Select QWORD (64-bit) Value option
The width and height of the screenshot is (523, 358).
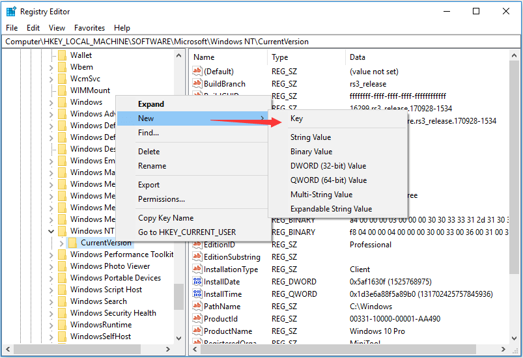click(337, 180)
